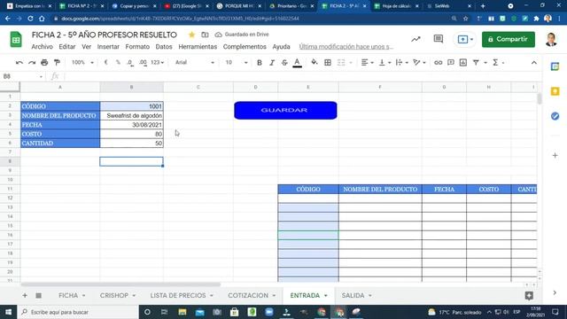Activate the paint format tool
This screenshot has height=319, width=567.
[x=57, y=63]
